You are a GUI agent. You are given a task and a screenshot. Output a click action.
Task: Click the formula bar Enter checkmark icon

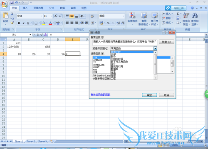tap(42, 35)
